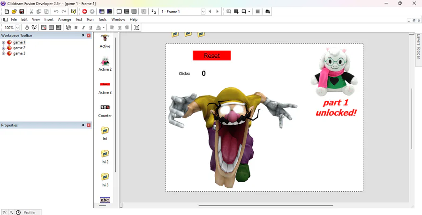Open the File menu
Image resolution: width=422 pixels, height=215 pixels.
pyautogui.click(x=14, y=19)
